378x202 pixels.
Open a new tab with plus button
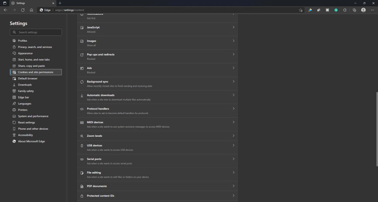point(60,3)
